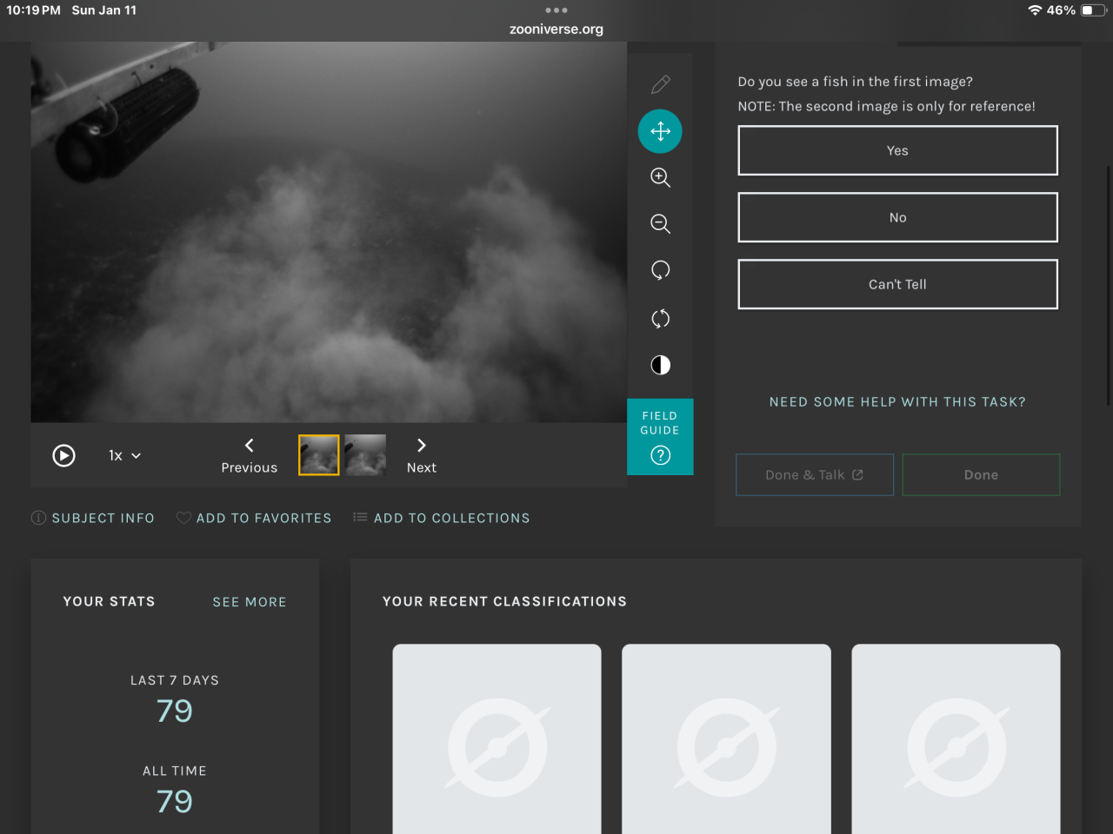The height and width of the screenshot is (834, 1113).
Task: Tap the battery status indicator
Action: coord(1092,10)
